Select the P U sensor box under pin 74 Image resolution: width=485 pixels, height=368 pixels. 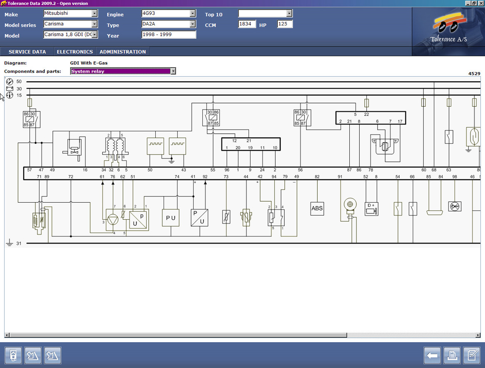(170, 218)
